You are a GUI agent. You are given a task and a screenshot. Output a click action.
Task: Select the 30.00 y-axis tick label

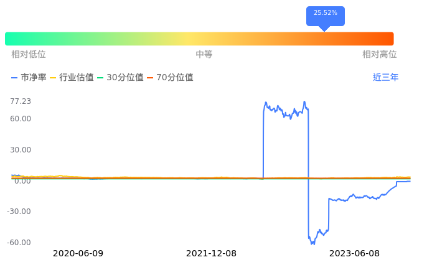click(21, 150)
